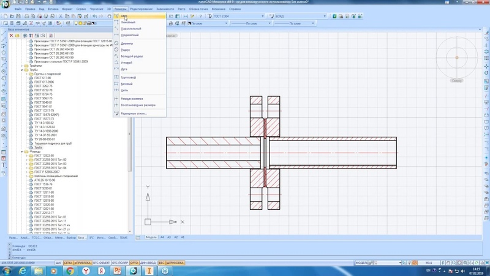Viewport: 490px width, 276px height.
Task: Select Торцевая подрезка для труб item
Action: [53, 144]
